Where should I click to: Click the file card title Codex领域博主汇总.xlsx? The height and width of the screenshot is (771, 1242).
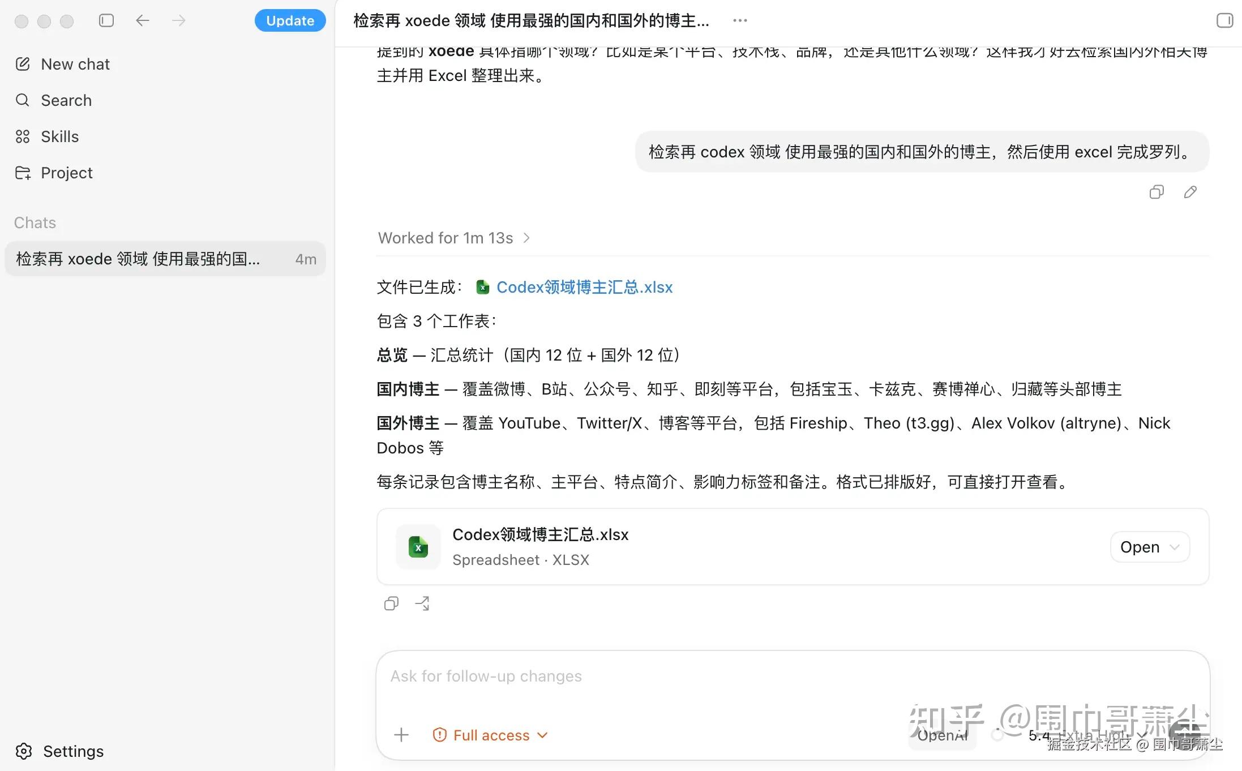point(541,534)
